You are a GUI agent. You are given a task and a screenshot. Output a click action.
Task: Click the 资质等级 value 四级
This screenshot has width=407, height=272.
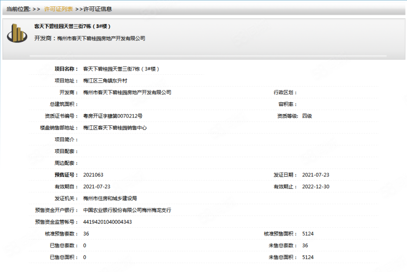click(307, 116)
